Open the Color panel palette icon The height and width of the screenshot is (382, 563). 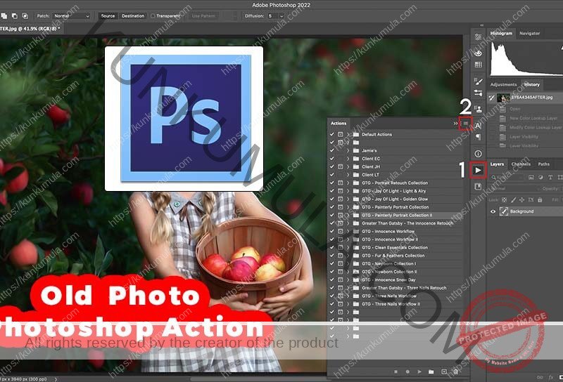tap(478, 53)
